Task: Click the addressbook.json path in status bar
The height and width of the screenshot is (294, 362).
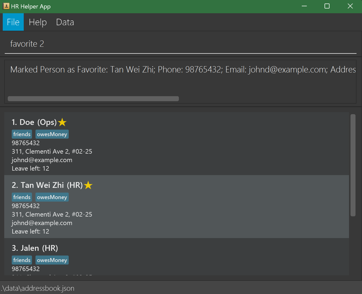Action: [x=38, y=288]
